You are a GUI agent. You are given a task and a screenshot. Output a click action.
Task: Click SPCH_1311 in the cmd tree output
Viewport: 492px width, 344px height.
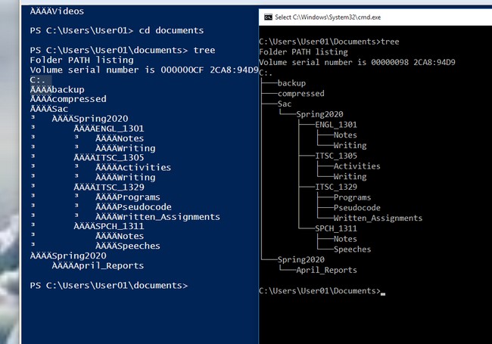click(x=336, y=228)
